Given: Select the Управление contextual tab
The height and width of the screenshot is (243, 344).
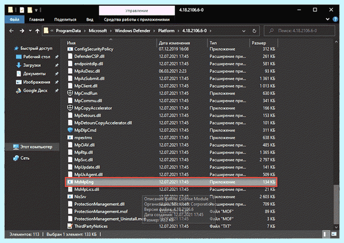Looking at the screenshot, I should [136, 10].
